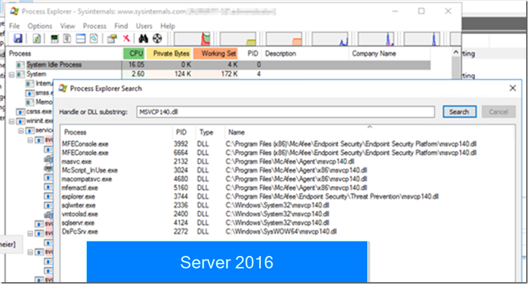Collapse the wininit.exe tree node
Viewport: 528px width, 284px height.
12,121
